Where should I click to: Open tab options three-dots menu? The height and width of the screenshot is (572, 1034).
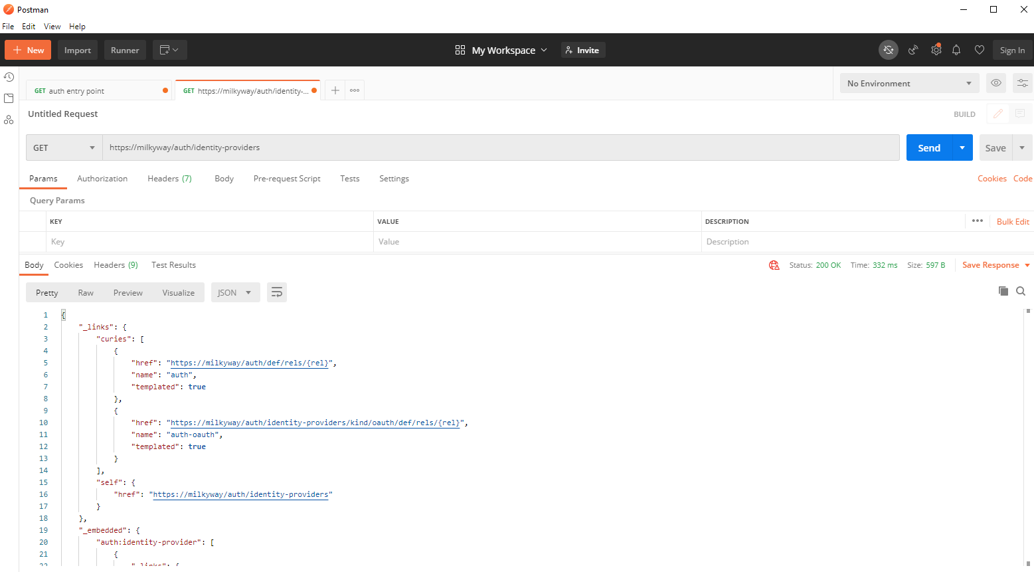point(355,90)
